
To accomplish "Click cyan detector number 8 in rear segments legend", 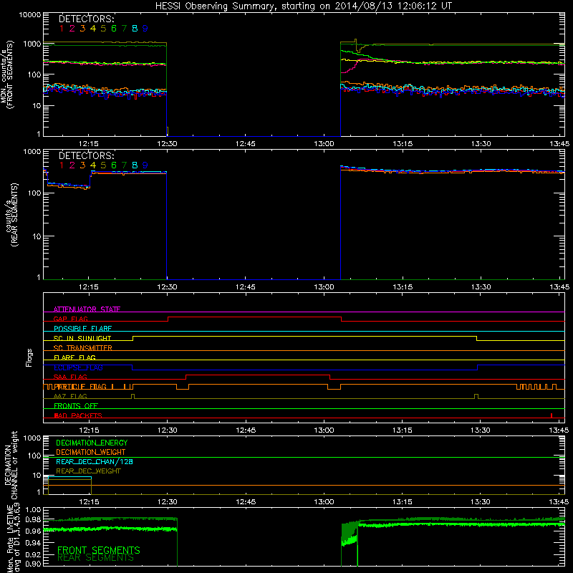I will (135, 165).
